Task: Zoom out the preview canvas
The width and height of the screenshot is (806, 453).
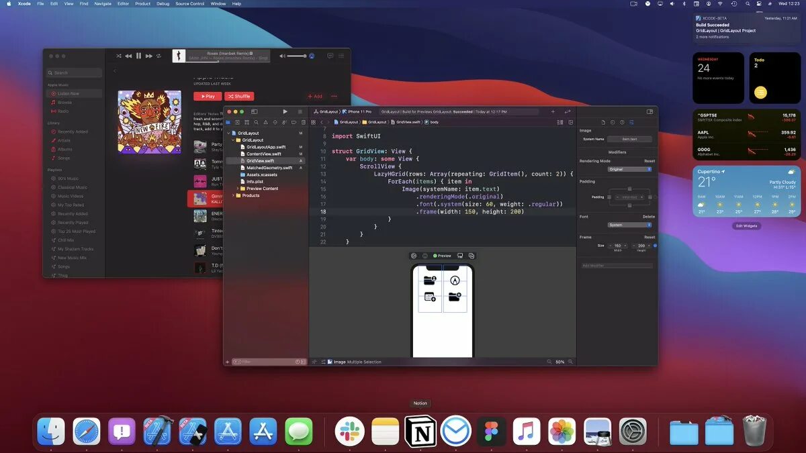Action: [x=549, y=362]
